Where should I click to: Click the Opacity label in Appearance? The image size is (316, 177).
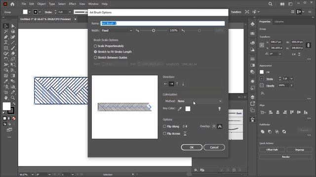pyautogui.click(x=270, y=86)
